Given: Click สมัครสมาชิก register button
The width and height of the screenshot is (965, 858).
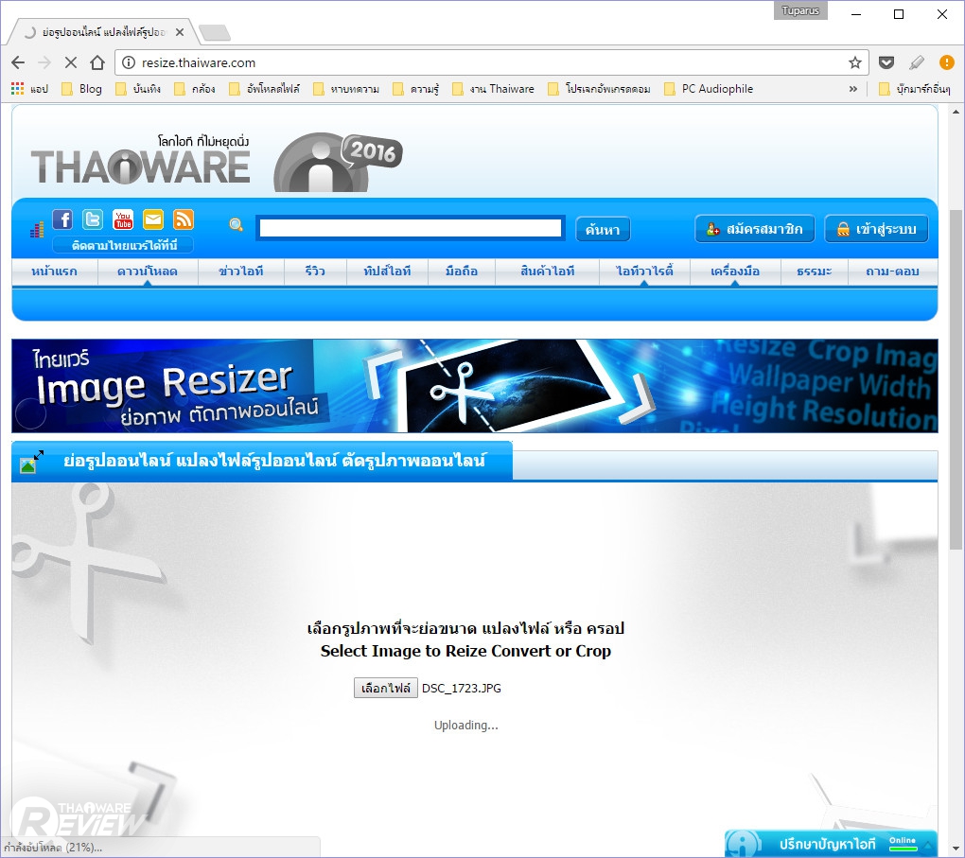Looking at the screenshot, I should coord(755,229).
